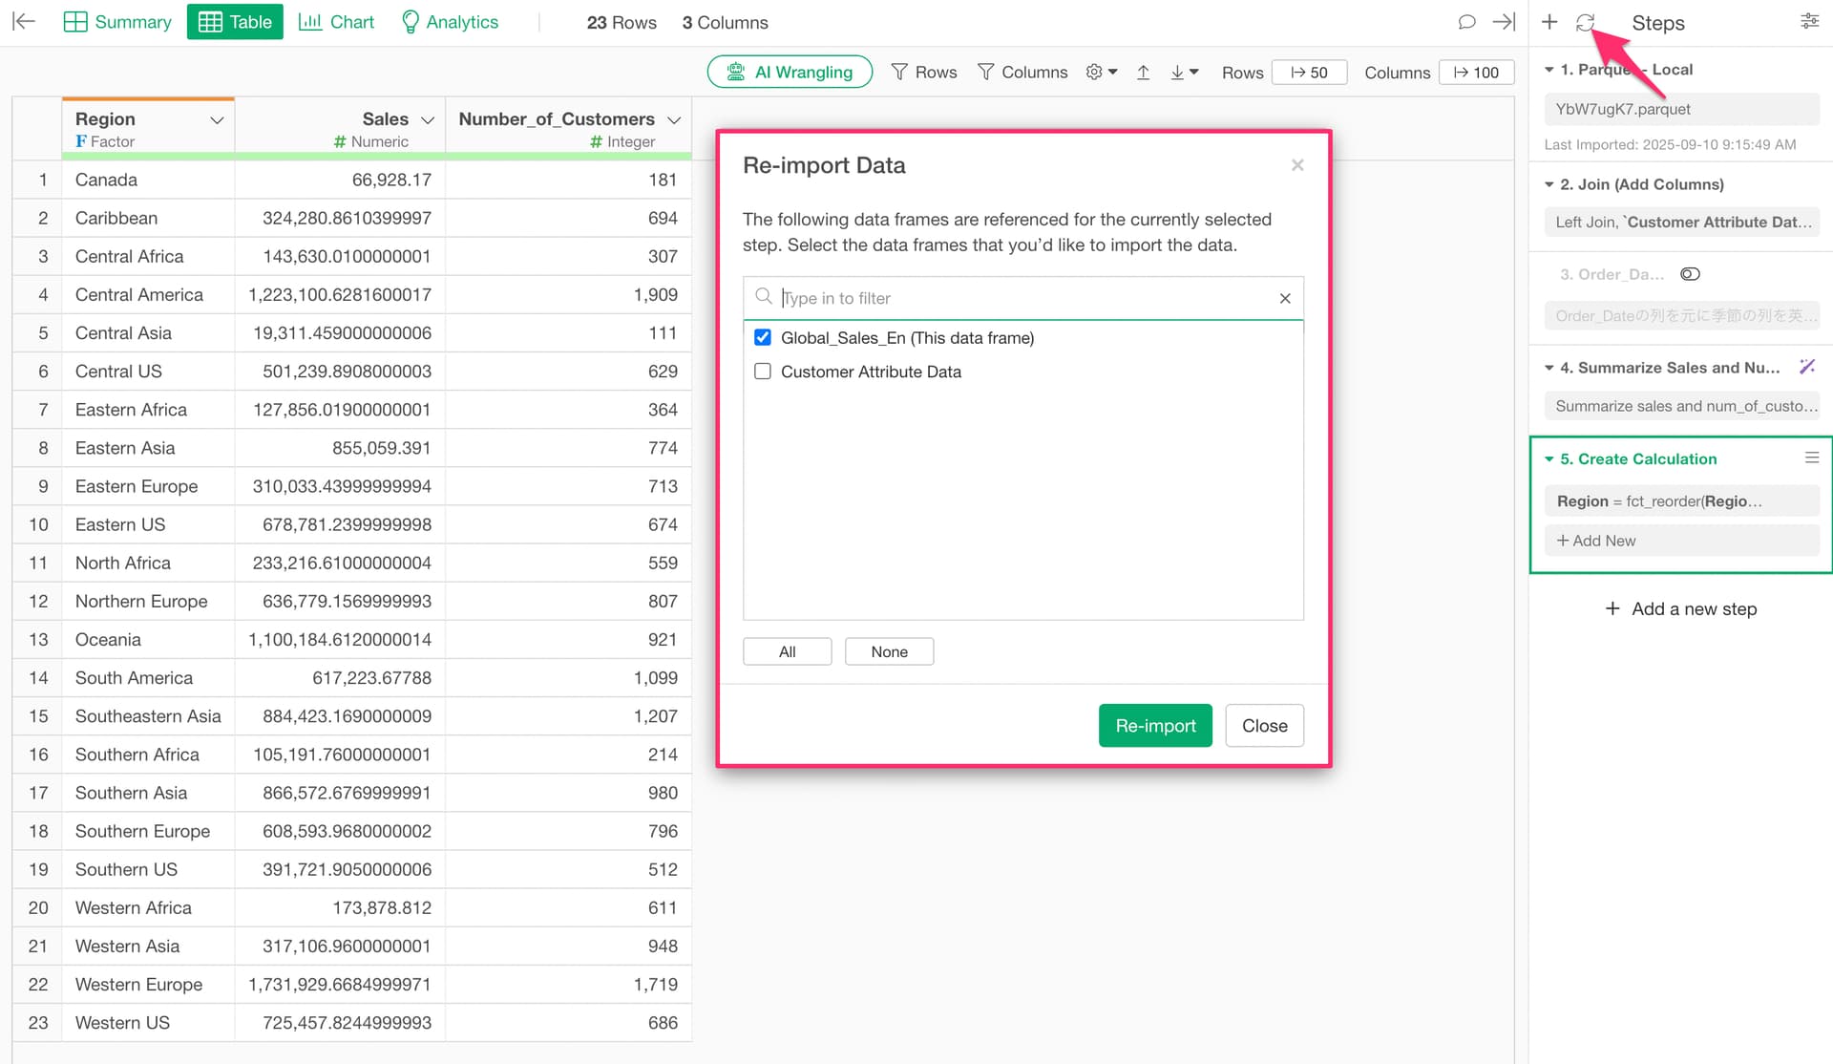Toggle the disabled Order_Date step switch

pyautogui.click(x=1690, y=274)
